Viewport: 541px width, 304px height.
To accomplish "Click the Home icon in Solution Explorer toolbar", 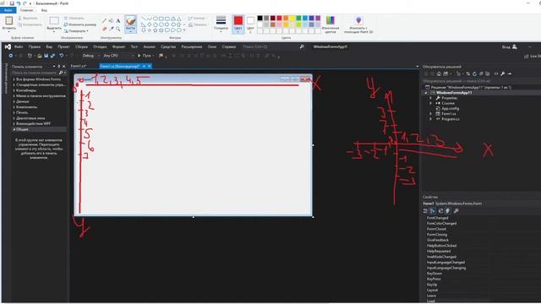I will 439,73.
